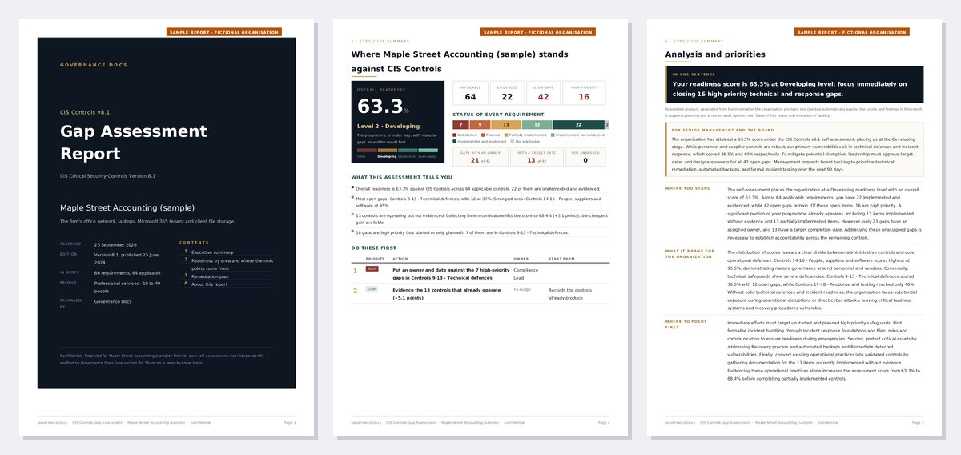Image resolution: width=961 pixels, height=455 pixels.
Task: Click the Applicable 64 stat card
Action: 470,93
